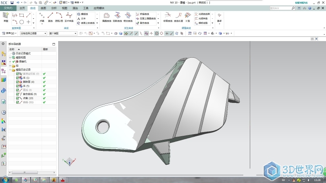326x183 pixels.
Task: Open the 文件(F) menu
Action: click(8, 8)
